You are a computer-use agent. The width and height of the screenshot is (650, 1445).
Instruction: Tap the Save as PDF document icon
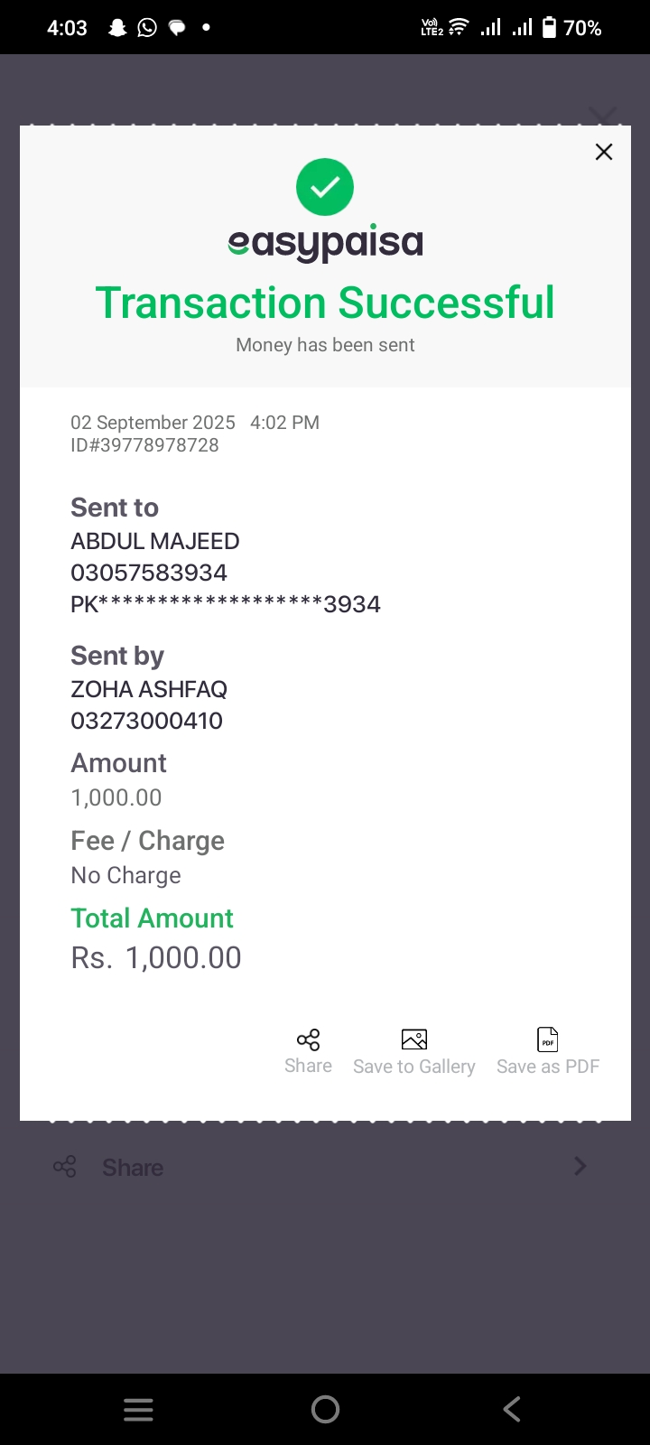point(548,1039)
